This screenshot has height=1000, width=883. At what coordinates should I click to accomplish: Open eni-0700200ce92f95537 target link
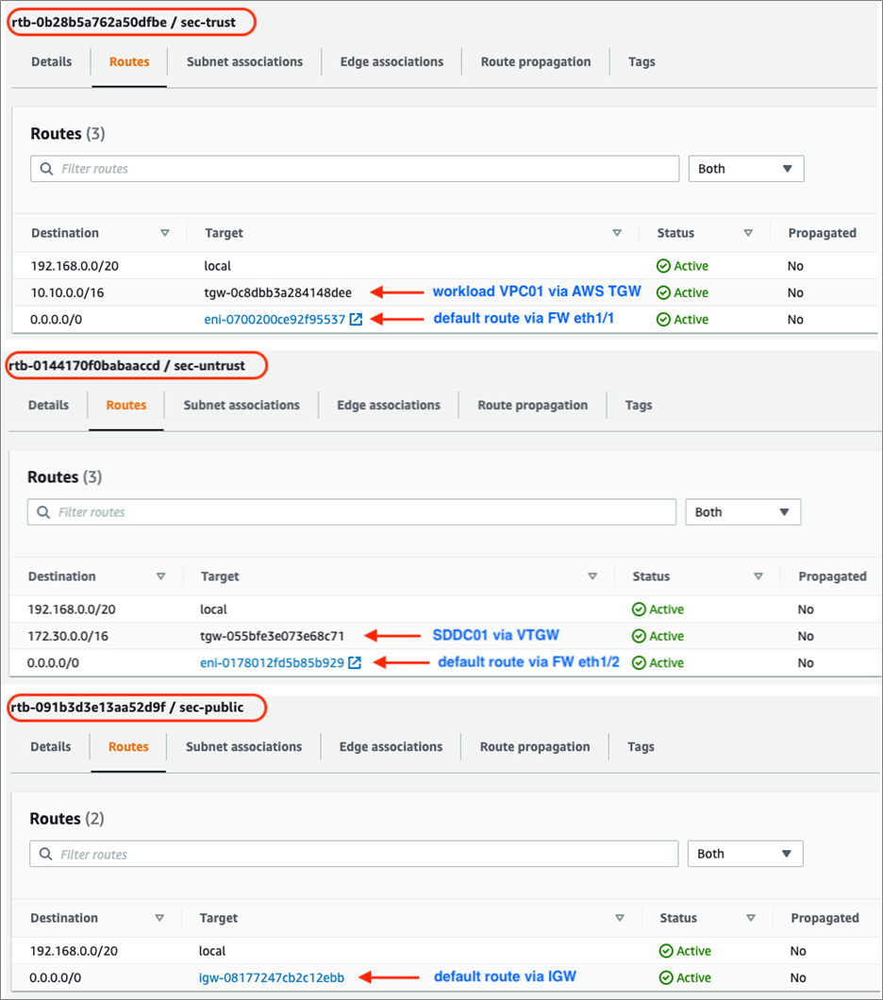(275, 320)
